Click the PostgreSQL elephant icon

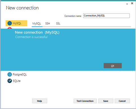10,75
